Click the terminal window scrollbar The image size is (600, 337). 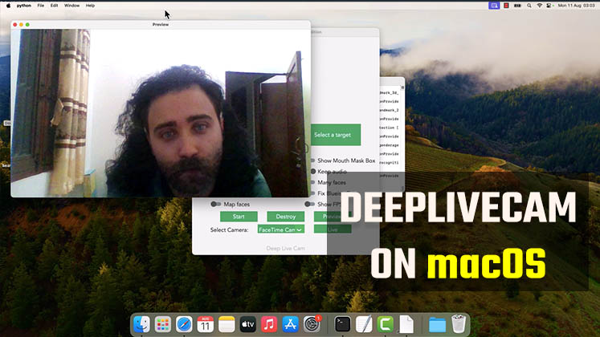pos(402,137)
